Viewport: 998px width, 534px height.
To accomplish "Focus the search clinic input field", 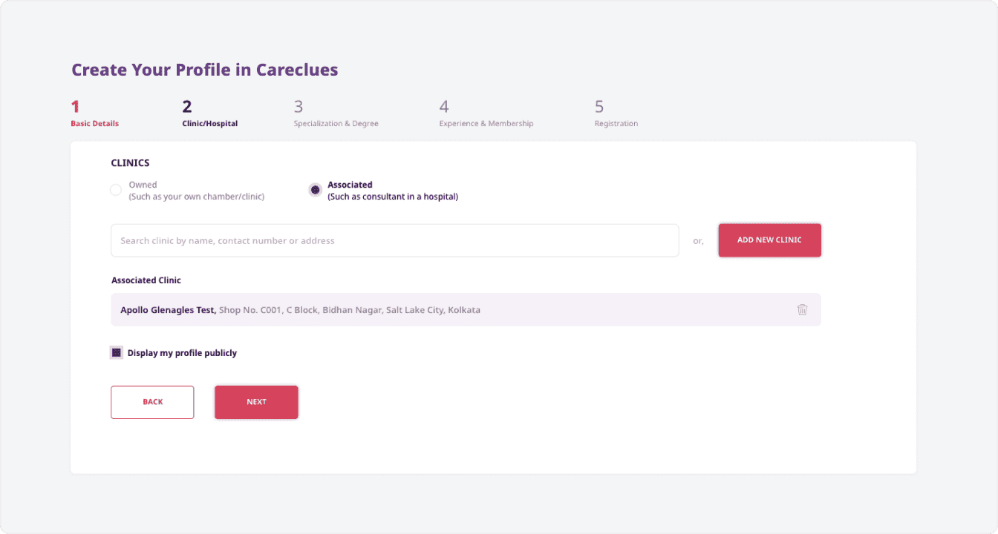I will point(394,240).
